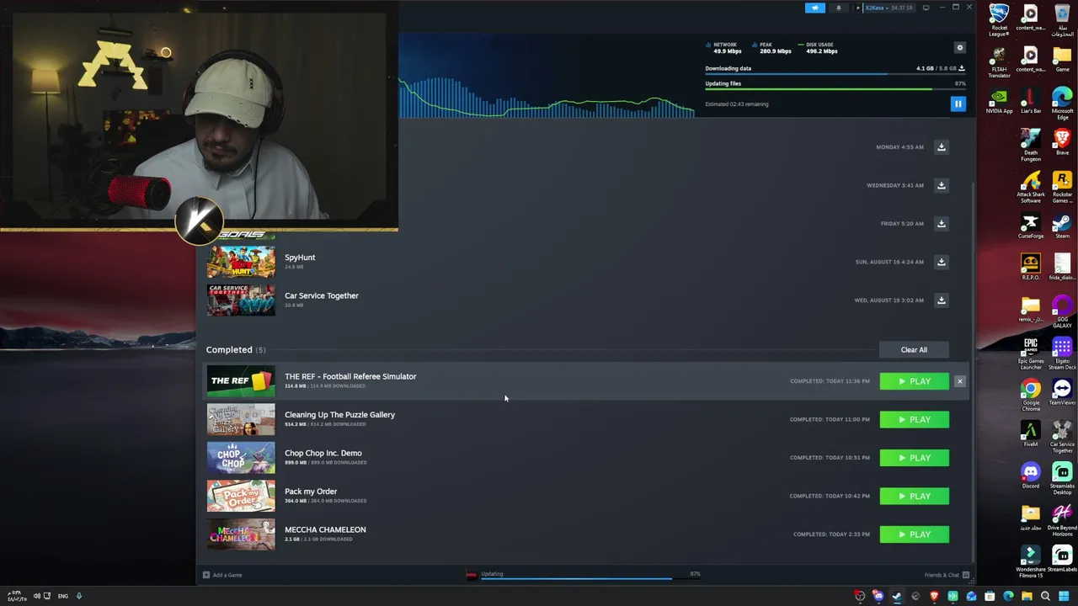Open the Chop Chop Inc. Demo thumbnail
1078x606 pixels.
[x=241, y=458]
